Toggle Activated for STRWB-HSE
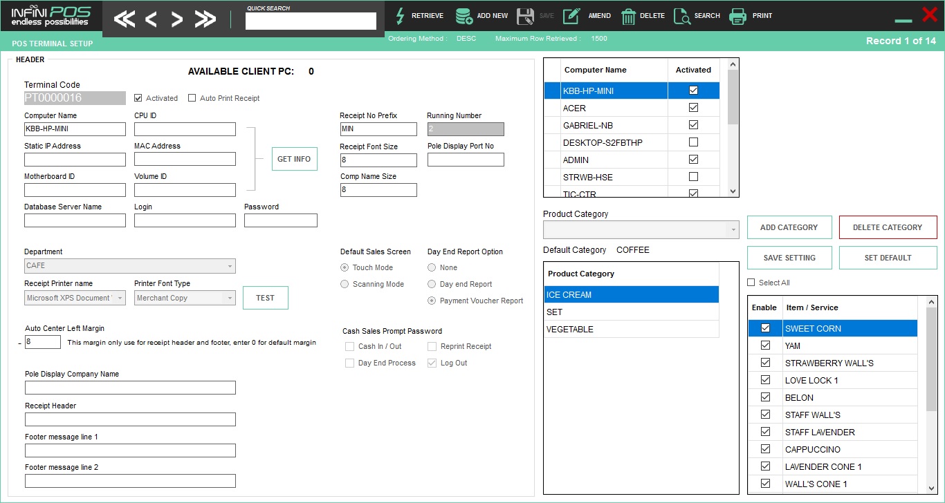 [x=694, y=177]
